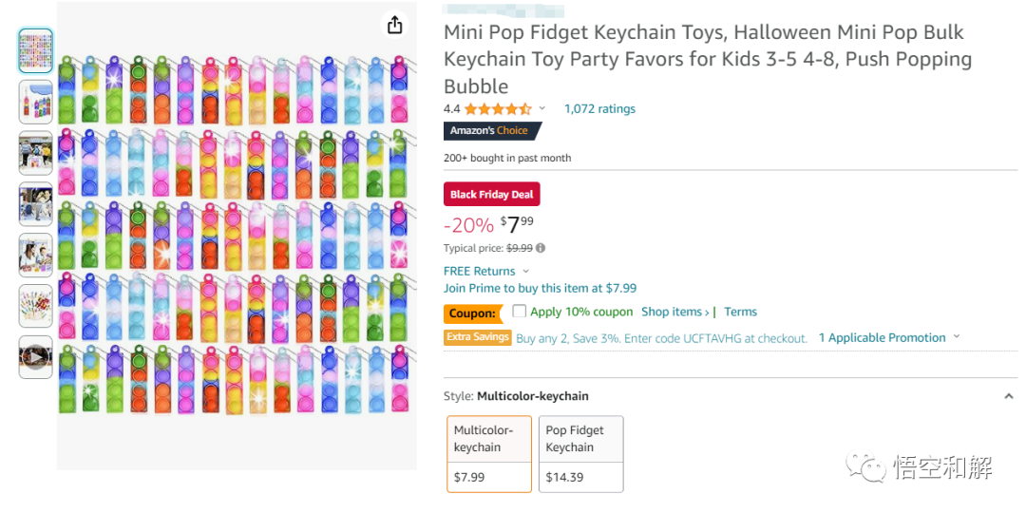Open the coupon Shop items link
Image resolution: width=1026 pixels, height=513 pixels.
click(674, 312)
